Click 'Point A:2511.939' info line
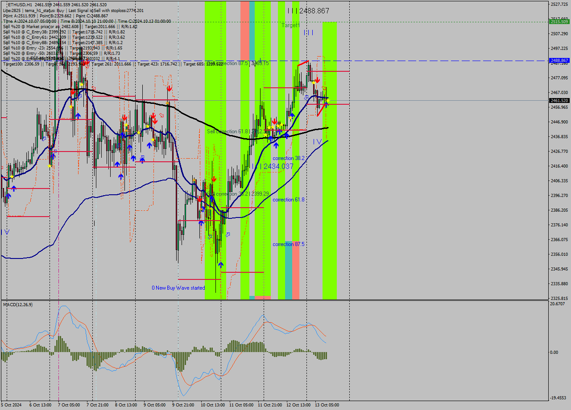Viewport: 571px width, 410px height. point(55,16)
